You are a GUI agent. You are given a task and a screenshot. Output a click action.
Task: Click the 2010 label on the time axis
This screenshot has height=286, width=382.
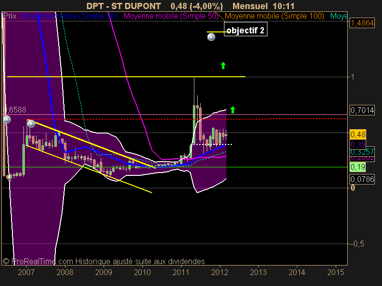142,272
